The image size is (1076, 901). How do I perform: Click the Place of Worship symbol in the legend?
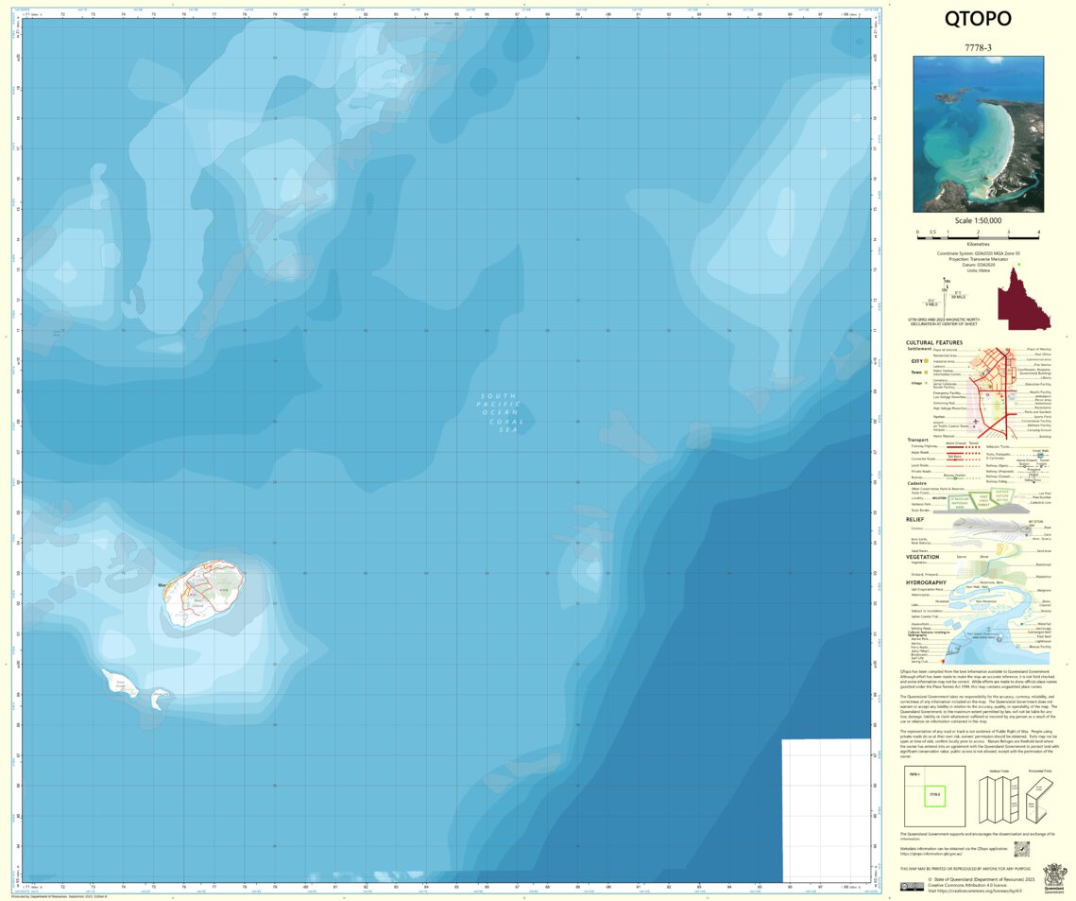pyautogui.click(x=1007, y=350)
